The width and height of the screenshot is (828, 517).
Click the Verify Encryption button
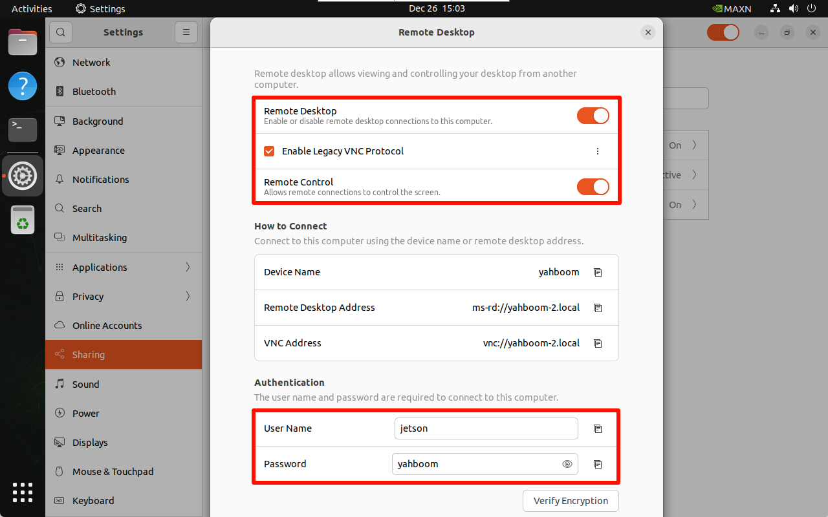coord(571,501)
